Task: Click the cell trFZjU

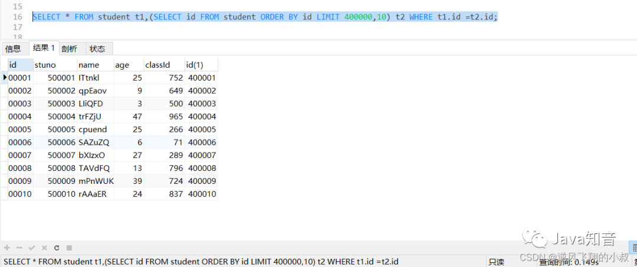Action: [96, 117]
